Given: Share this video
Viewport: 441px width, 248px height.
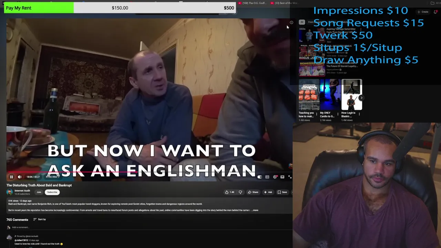Looking at the screenshot, I should 253,192.
